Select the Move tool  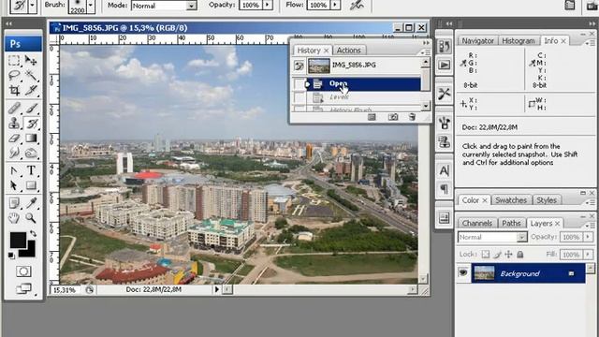[31, 60]
